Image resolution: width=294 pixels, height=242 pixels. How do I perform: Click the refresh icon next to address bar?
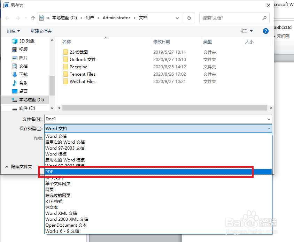(188, 18)
